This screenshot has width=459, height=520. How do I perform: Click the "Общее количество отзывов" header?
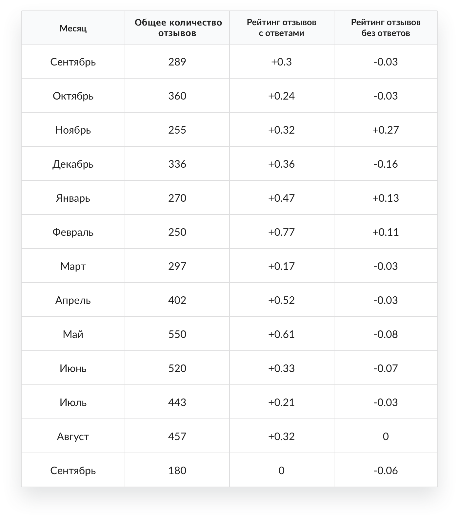coord(177,28)
